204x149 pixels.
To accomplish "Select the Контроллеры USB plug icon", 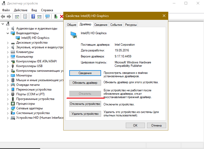I will [13, 66].
